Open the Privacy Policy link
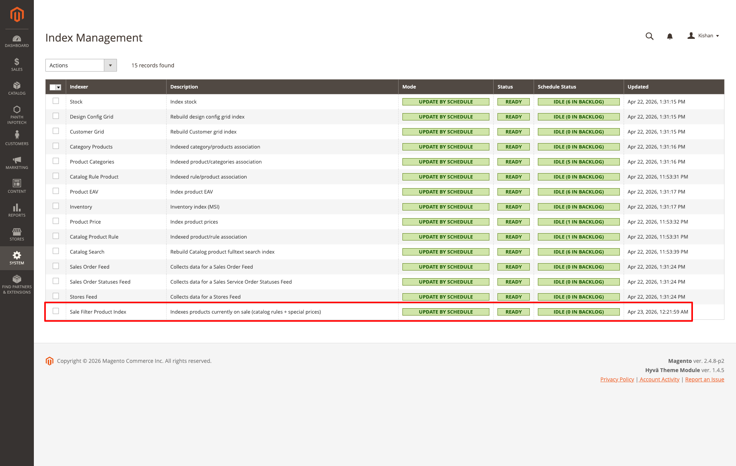Viewport: 736px width, 466px height. point(617,379)
